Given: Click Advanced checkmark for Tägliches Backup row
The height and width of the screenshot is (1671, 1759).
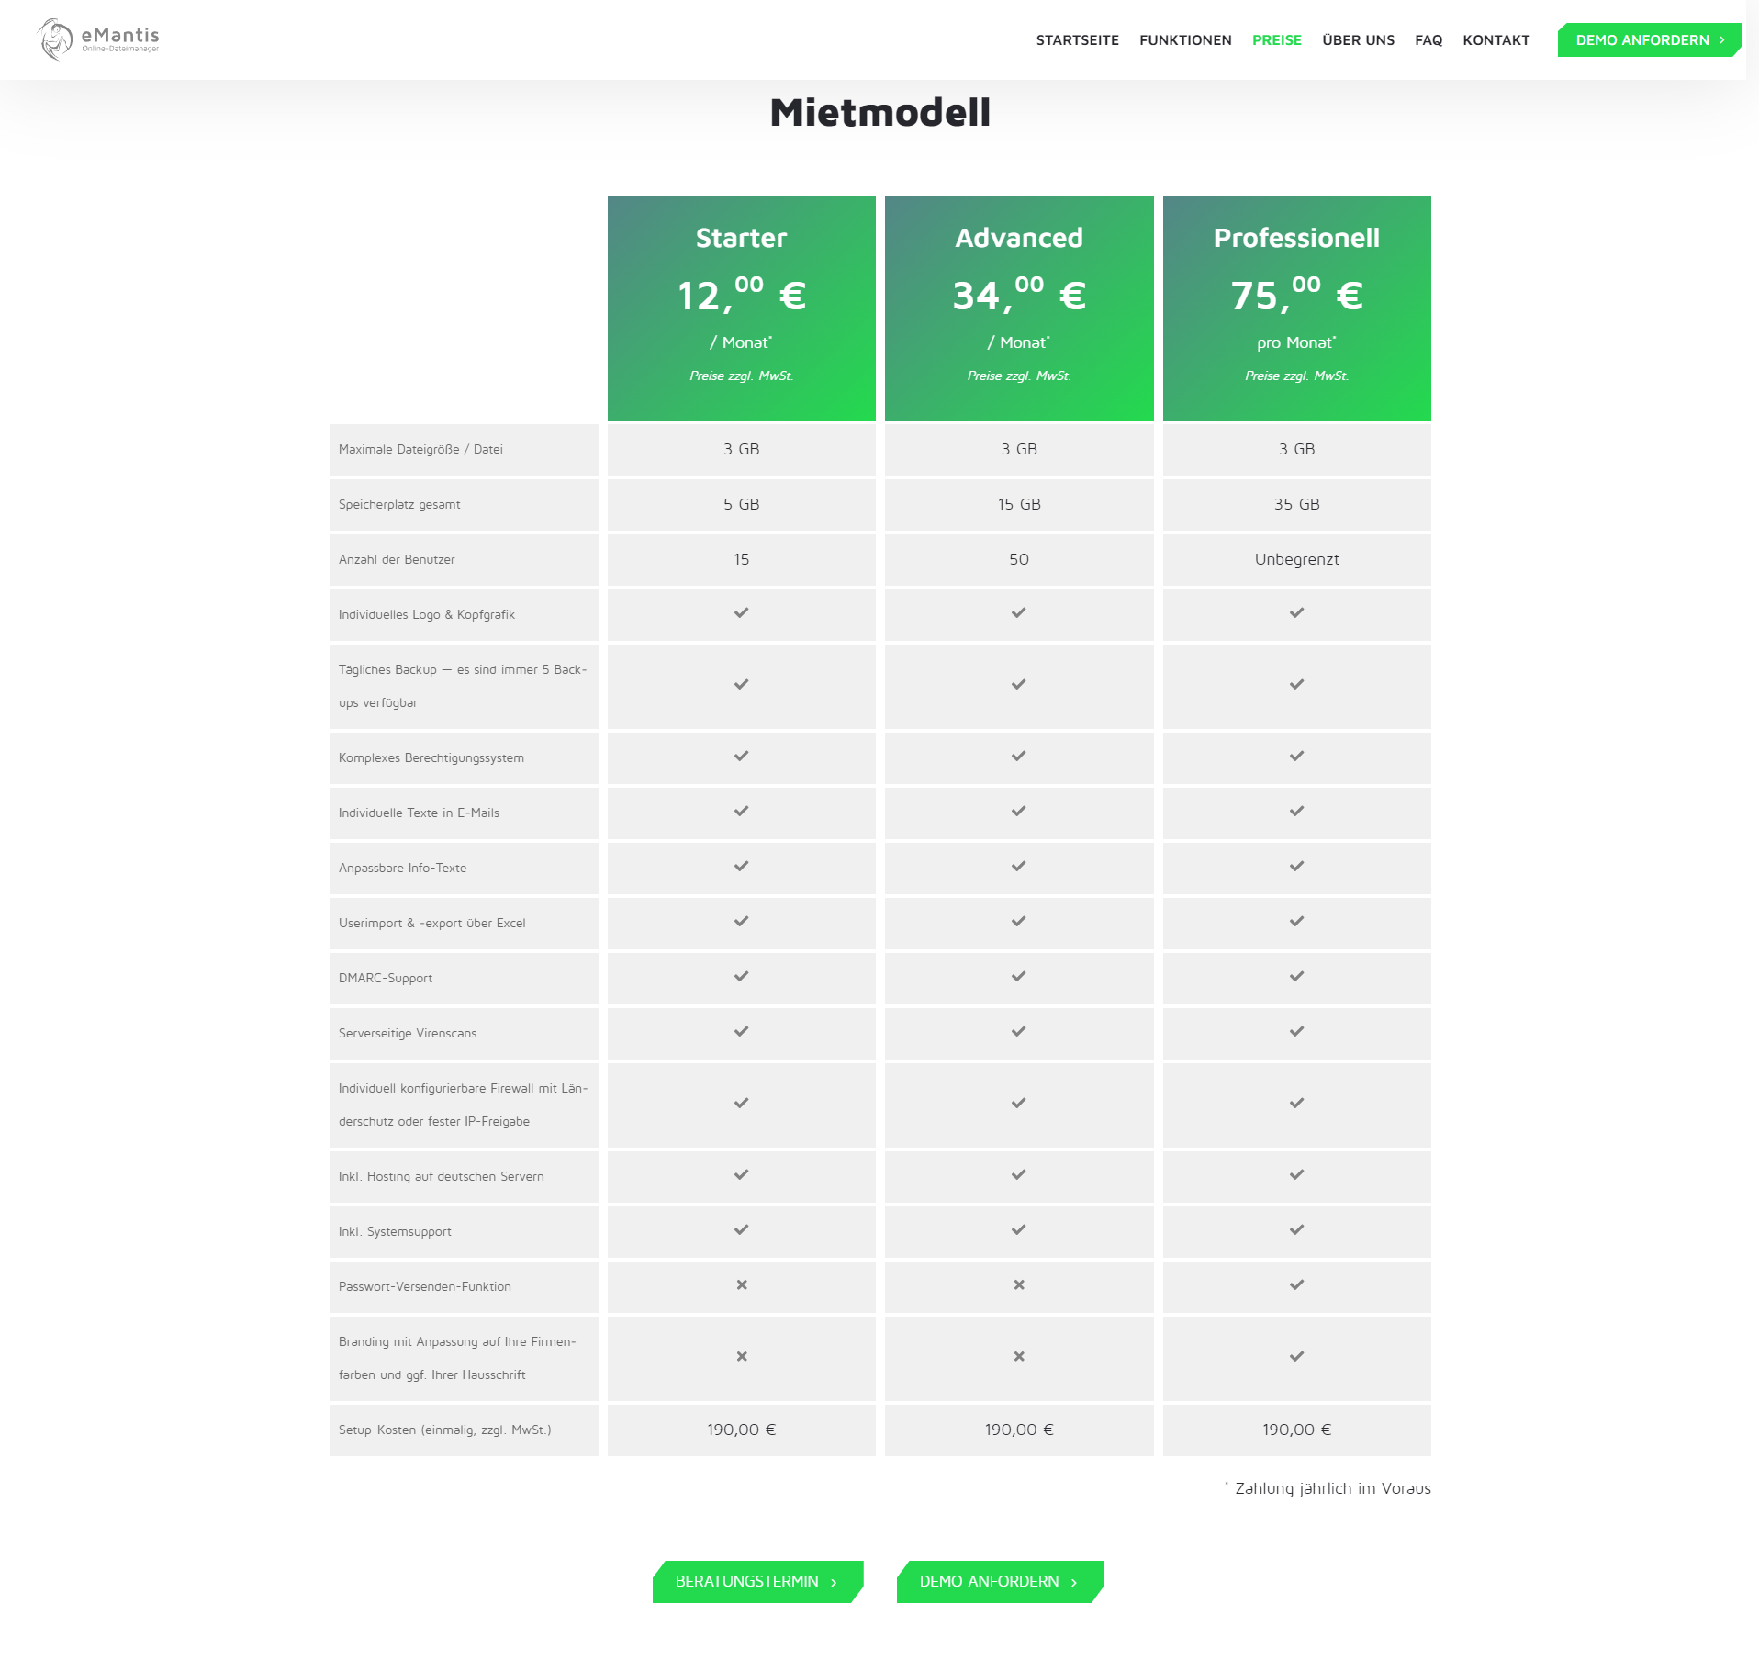Looking at the screenshot, I should (1018, 685).
